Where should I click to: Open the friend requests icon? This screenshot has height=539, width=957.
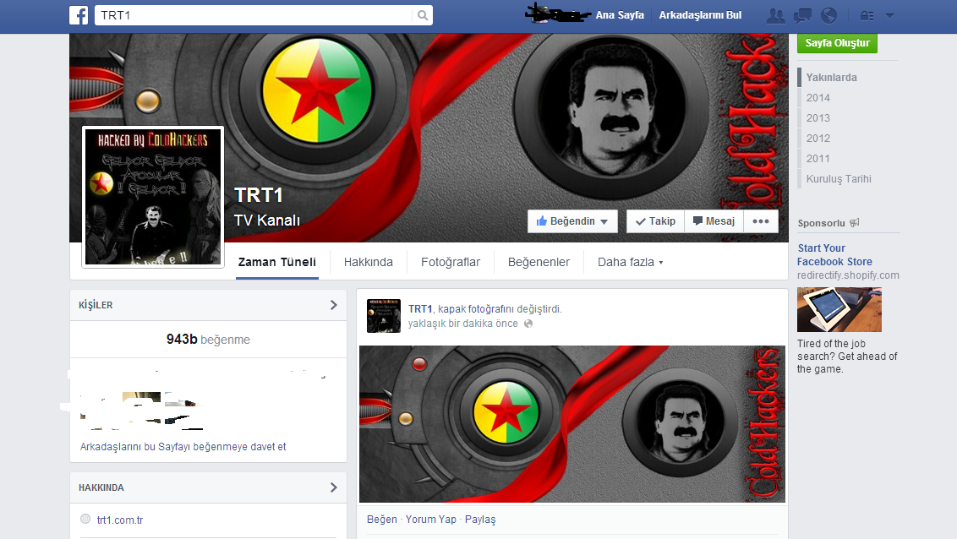(776, 16)
